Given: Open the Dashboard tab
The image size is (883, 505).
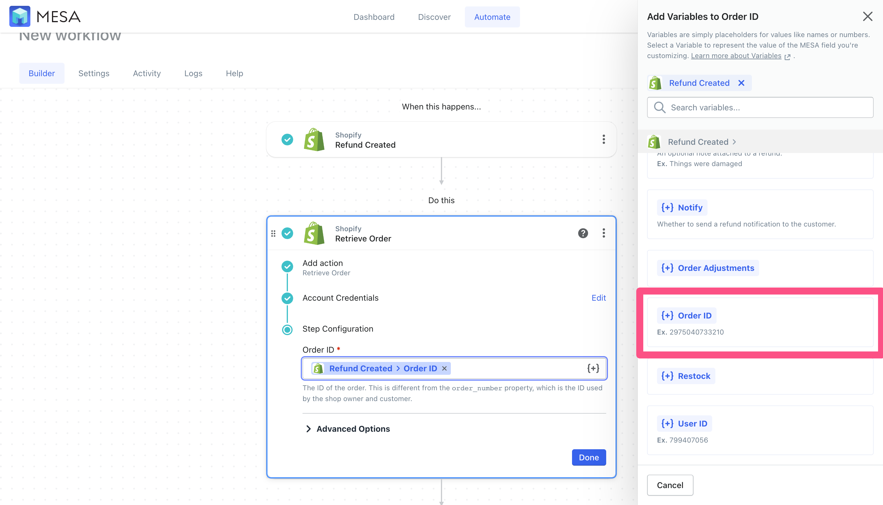Looking at the screenshot, I should point(374,17).
